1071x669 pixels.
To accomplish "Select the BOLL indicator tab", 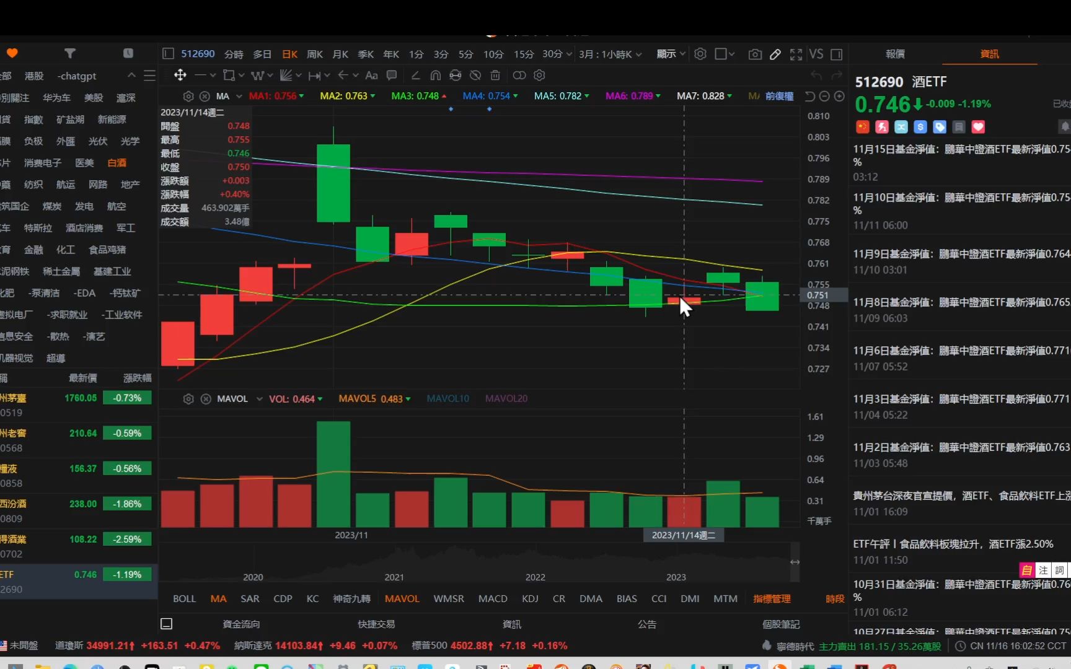I will (x=184, y=598).
